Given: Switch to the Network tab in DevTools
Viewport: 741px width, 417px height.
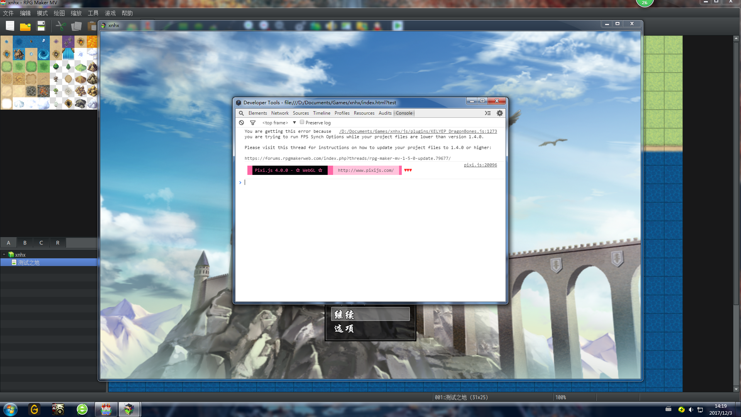Looking at the screenshot, I should click(280, 113).
